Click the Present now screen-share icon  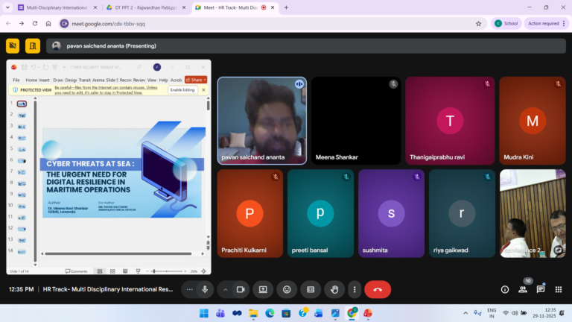(x=263, y=289)
